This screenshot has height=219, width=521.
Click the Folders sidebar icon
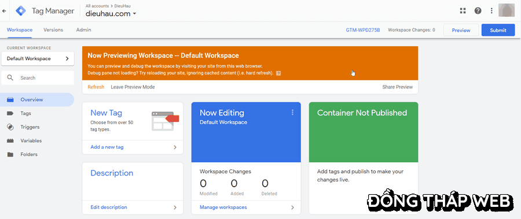(x=10, y=154)
